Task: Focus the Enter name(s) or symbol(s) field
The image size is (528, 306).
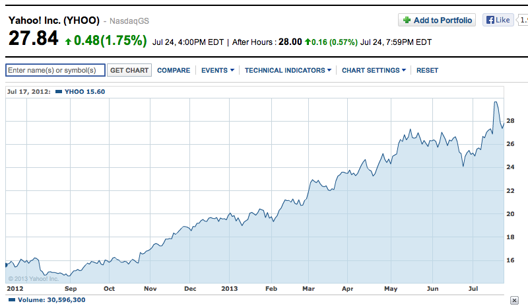Action: point(55,70)
